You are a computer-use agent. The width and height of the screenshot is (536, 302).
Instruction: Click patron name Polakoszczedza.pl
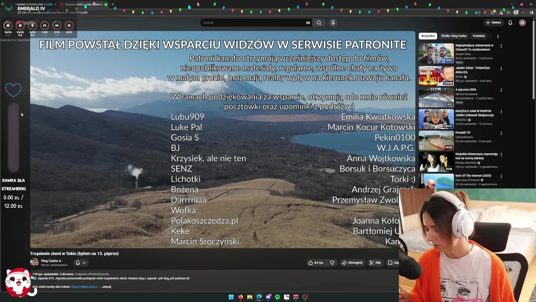click(x=204, y=221)
